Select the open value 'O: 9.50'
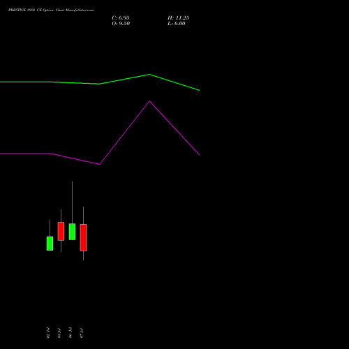Viewport: 349px width, 349px height. pyautogui.click(x=121, y=24)
